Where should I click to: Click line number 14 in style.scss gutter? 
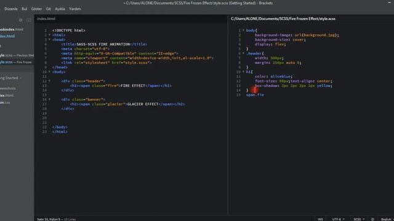[238, 90]
